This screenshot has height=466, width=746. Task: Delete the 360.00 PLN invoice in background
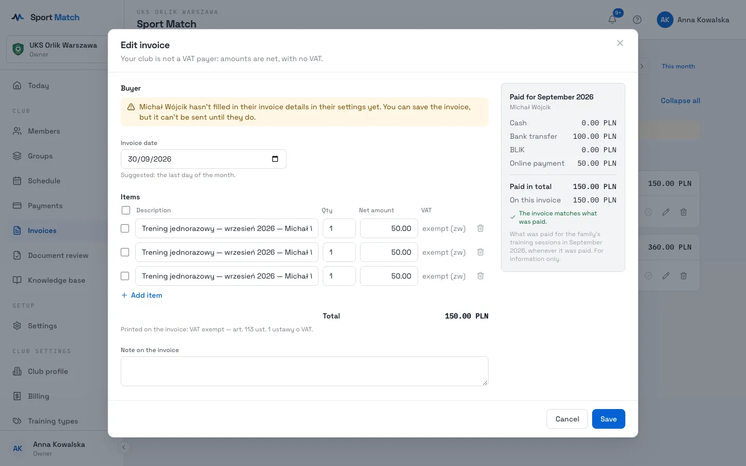click(x=683, y=276)
